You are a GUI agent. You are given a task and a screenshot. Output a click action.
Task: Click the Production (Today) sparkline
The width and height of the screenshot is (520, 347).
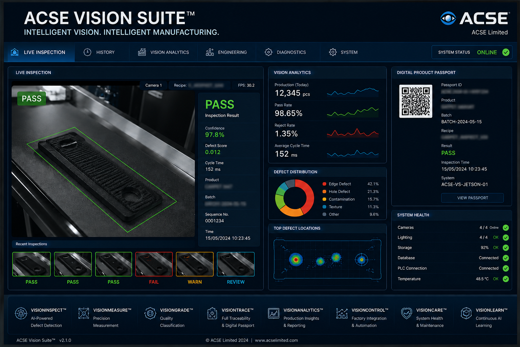coord(353,92)
